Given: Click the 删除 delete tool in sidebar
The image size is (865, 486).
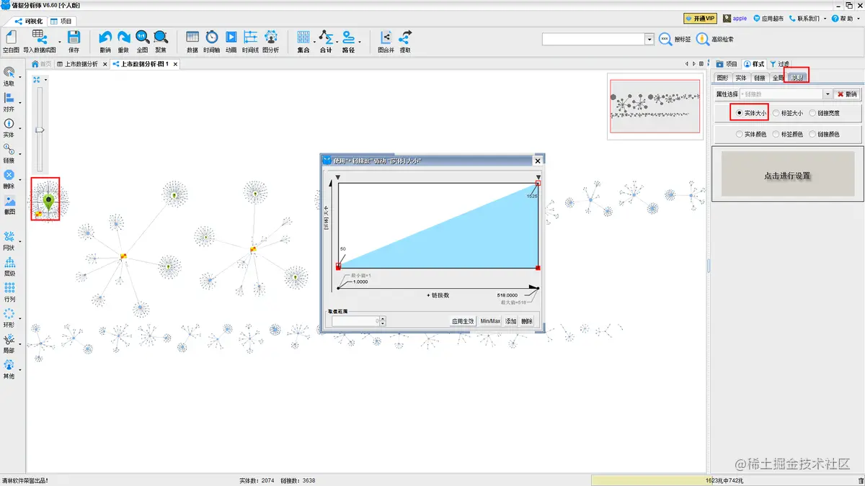Looking at the screenshot, I should [x=9, y=175].
